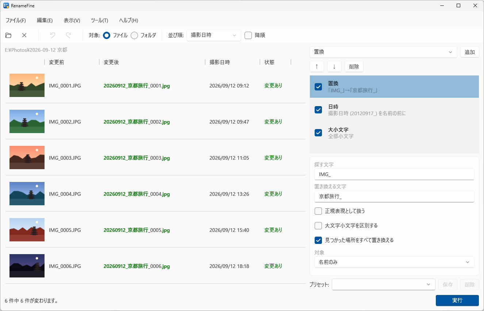This screenshot has width=484, height=311.
Task: Uncheck the 大小文字 rule checkbox
Action: click(x=318, y=133)
